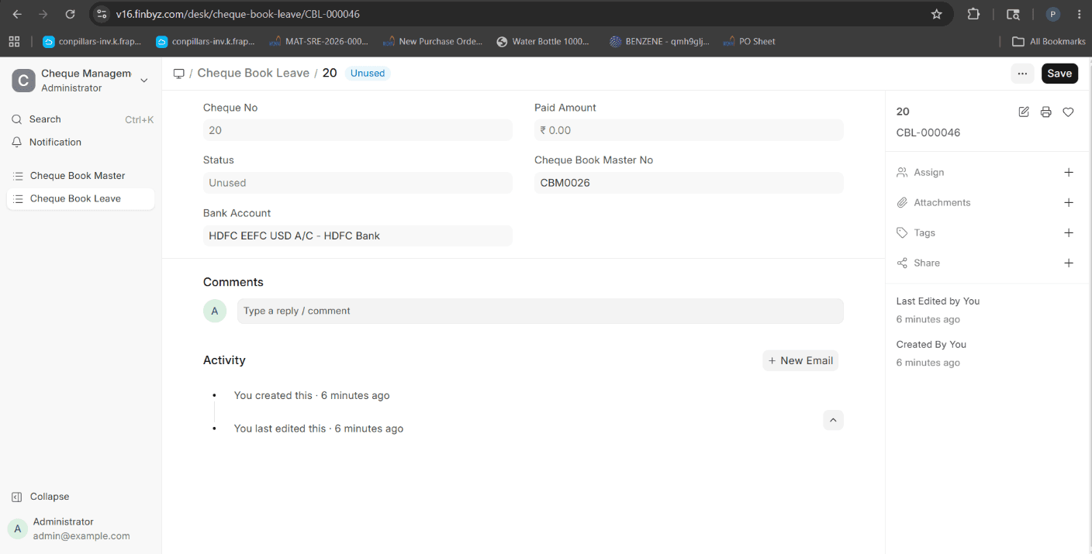Click the Unused status badge in header
Image resolution: width=1092 pixels, height=554 pixels.
coord(368,73)
